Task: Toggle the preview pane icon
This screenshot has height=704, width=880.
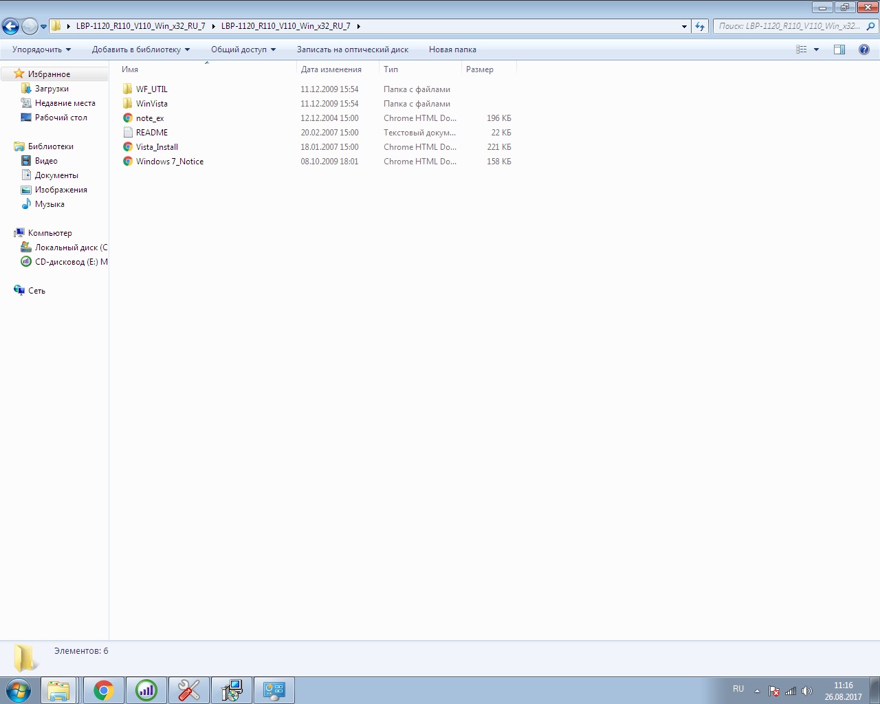Action: click(x=839, y=49)
